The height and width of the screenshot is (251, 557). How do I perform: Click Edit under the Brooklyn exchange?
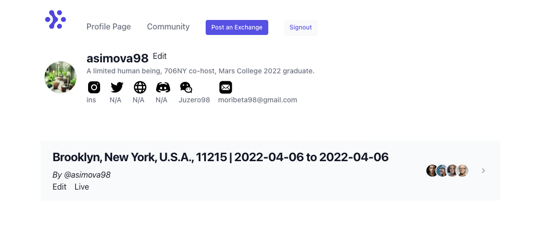[60, 187]
